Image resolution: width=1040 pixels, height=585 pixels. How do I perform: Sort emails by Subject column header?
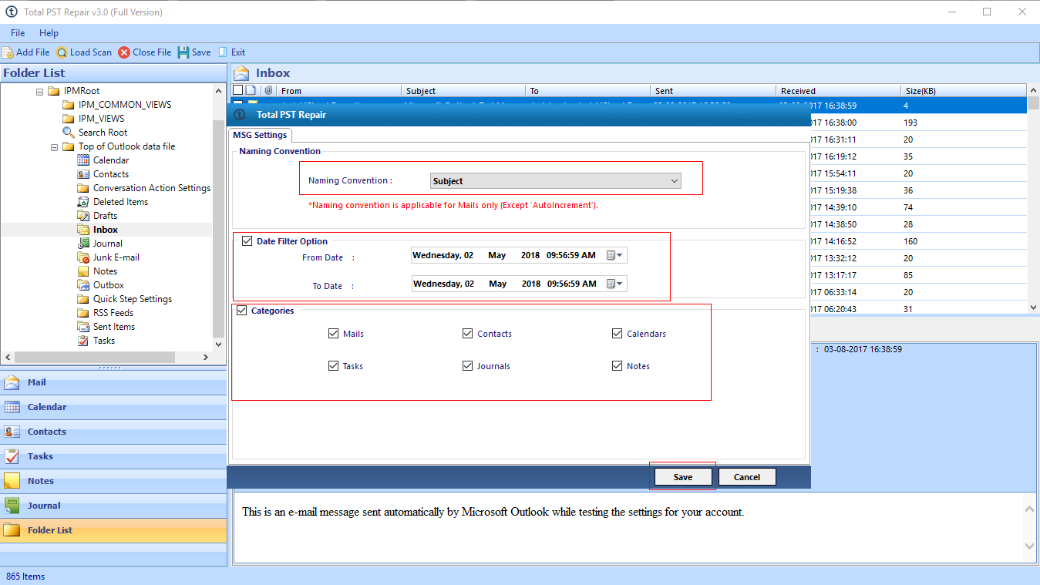(x=463, y=91)
